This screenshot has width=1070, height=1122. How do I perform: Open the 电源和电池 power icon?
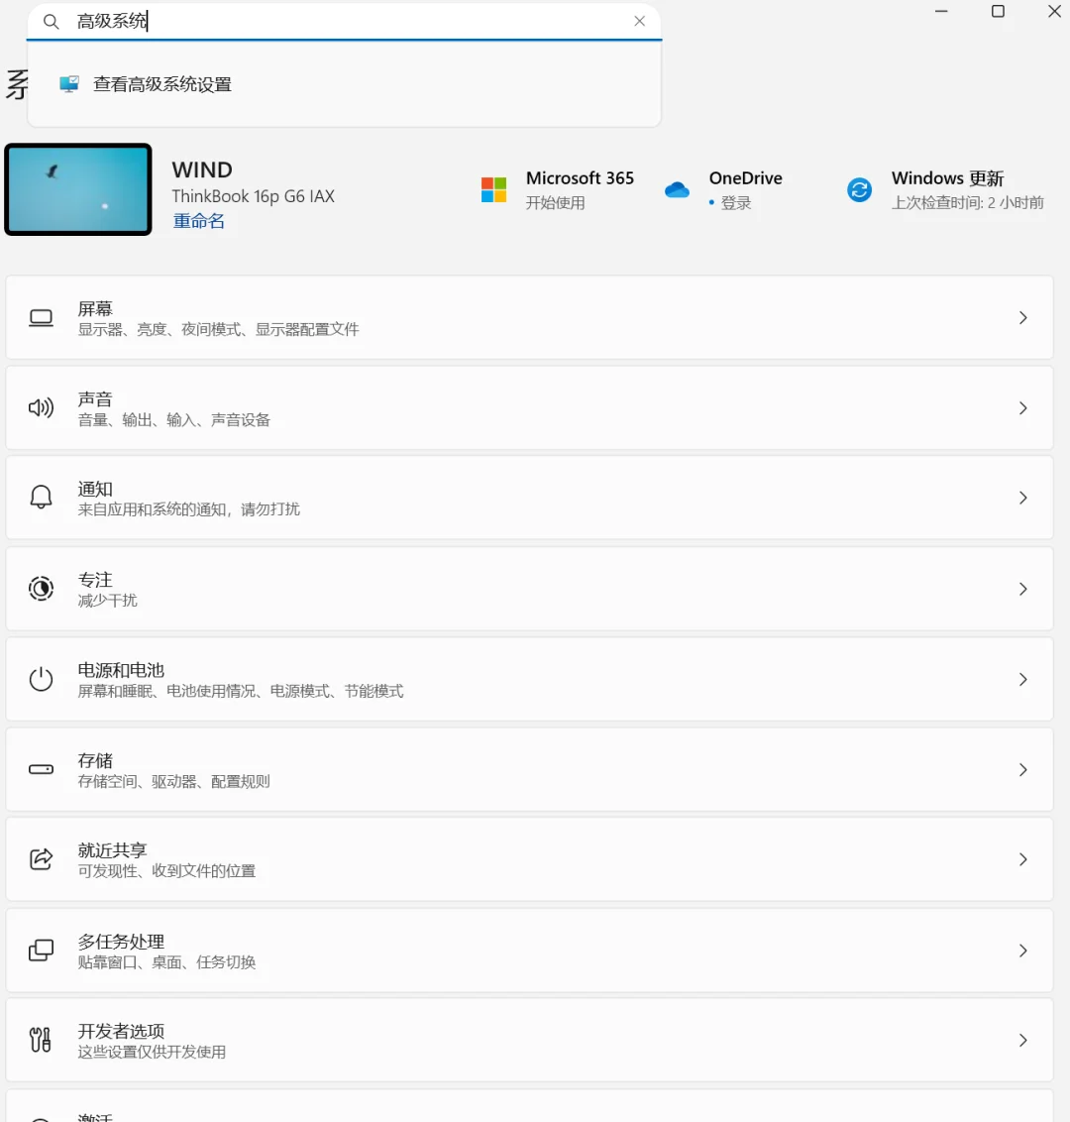click(41, 679)
